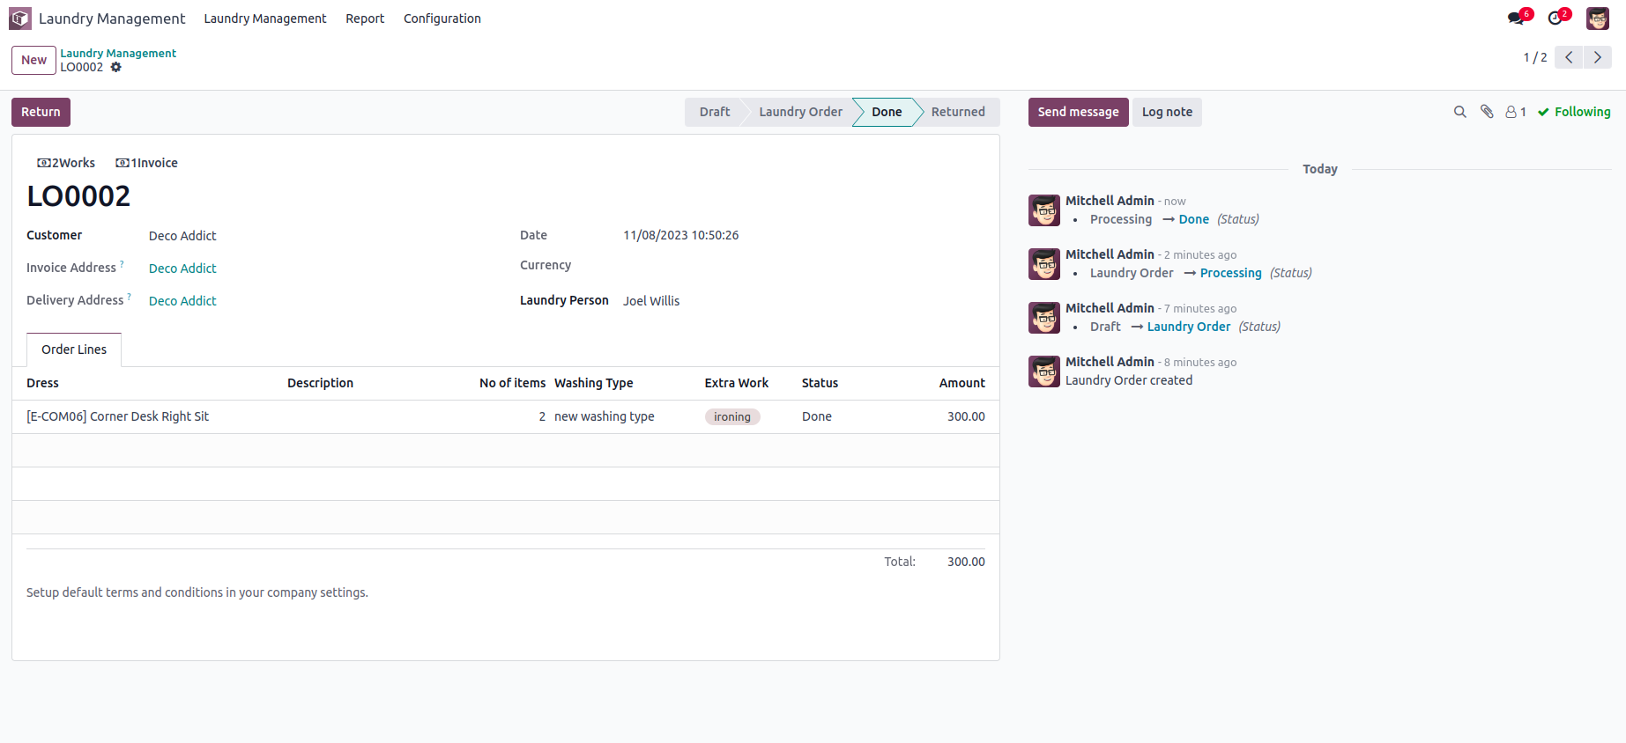The width and height of the screenshot is (1626, 743).
Task: Open the Laundry Management menu
Action: coord(265,18)
